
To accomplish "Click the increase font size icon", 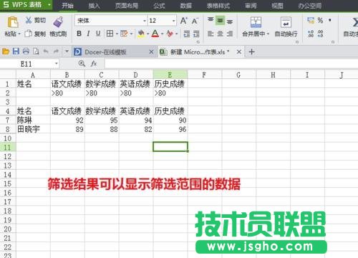I will coord(183,21).
